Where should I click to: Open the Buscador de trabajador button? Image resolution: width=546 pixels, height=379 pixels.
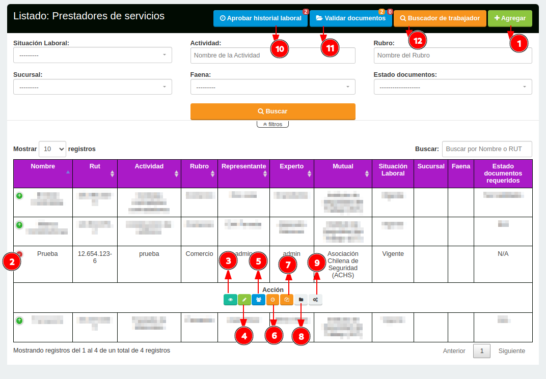440,18
